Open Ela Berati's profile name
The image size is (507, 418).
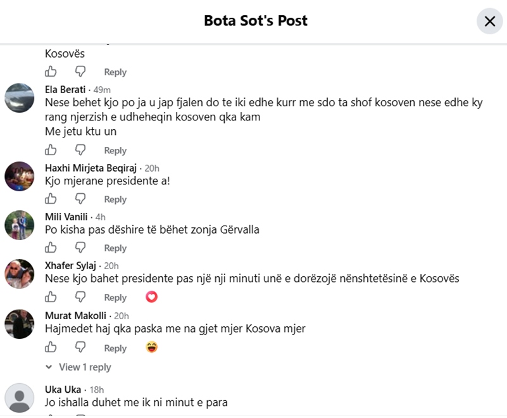click(x=65, y=89)
